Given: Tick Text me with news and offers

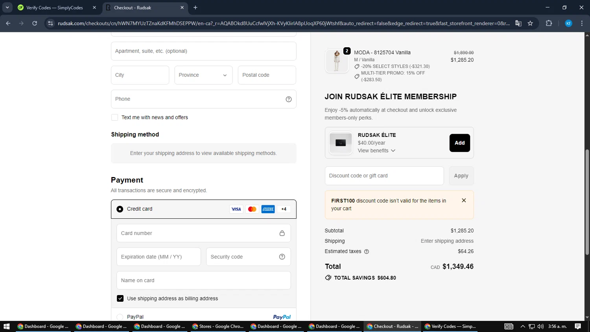Looking at the screenshot, I should click(x=114, y=117).
